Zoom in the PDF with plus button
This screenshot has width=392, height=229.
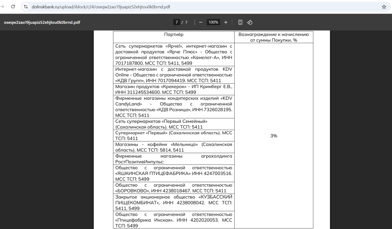226,22
